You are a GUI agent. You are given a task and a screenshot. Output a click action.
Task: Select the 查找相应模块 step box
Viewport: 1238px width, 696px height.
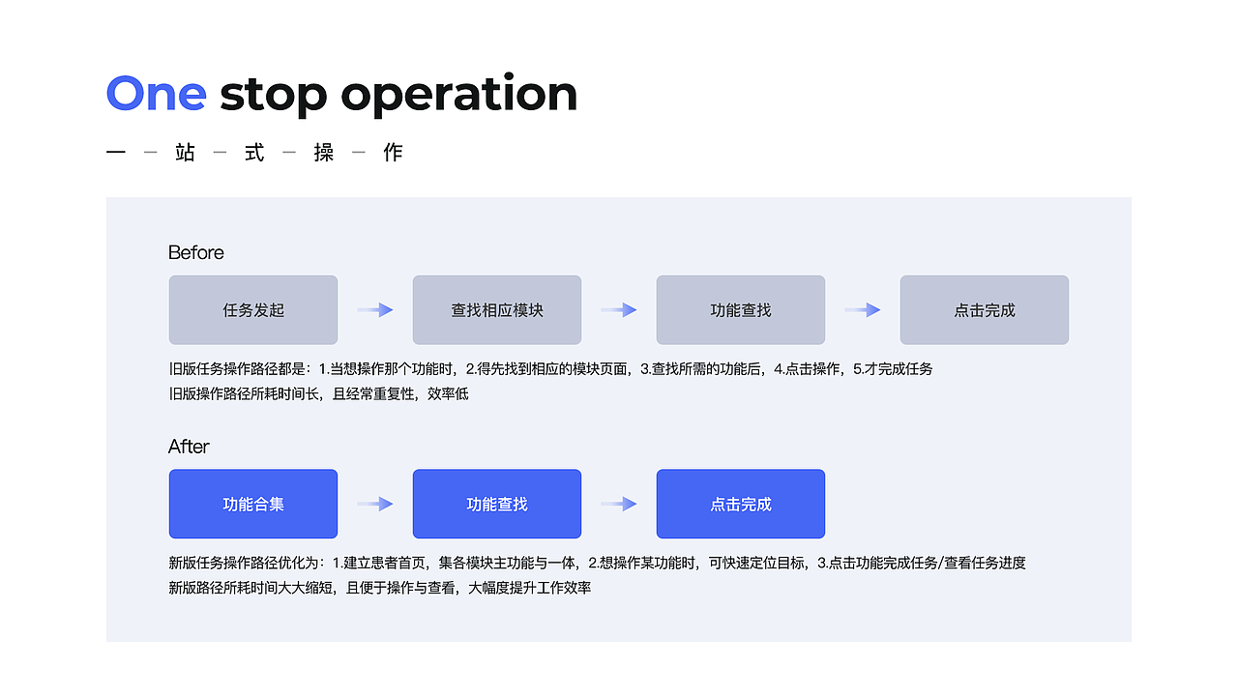[497, 310]
